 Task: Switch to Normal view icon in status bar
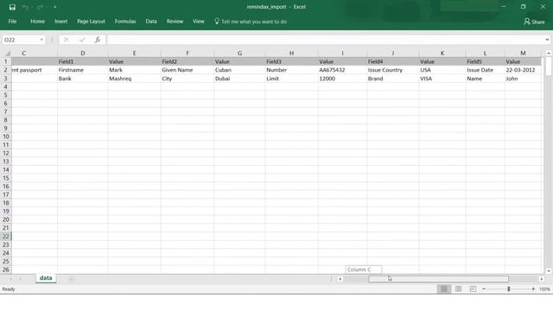pyautogui.click(x=444, y=289)
